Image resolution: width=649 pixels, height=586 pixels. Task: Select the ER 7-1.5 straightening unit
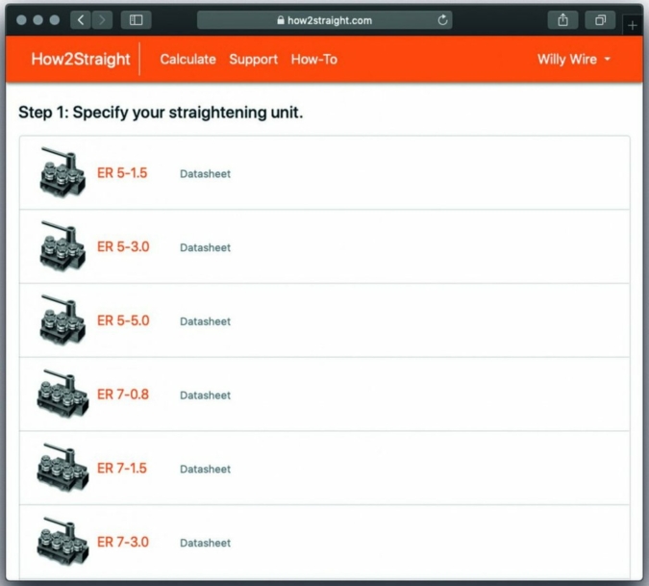[122, 468]
